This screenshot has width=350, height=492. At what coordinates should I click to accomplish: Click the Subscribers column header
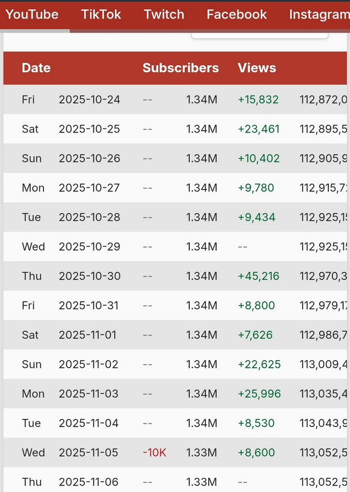pyautogui.click(x=180, y=68)
